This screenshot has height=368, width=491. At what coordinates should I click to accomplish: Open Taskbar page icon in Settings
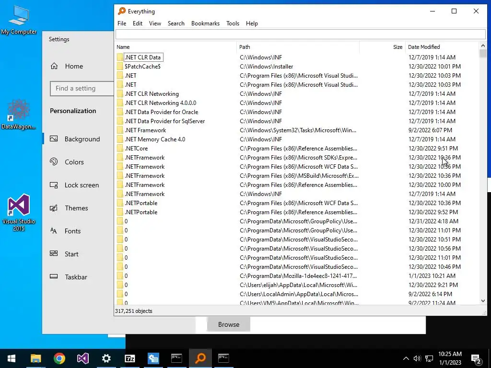[54, 276]
